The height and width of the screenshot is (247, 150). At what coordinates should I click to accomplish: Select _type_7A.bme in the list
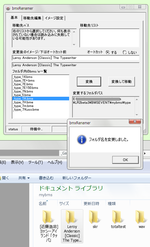(x=41, y=99)
